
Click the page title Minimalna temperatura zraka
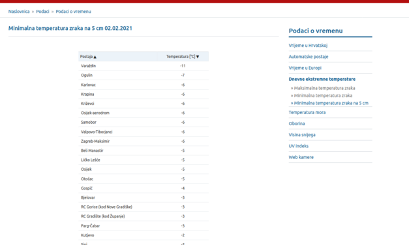70,28
